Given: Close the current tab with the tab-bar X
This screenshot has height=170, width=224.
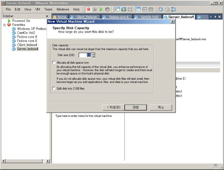Looking at the screenshot, I should 219,17.
